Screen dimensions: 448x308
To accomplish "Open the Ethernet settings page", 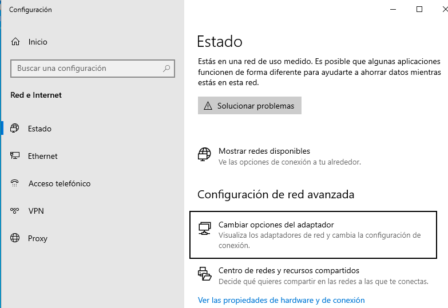I will (42, 156).
